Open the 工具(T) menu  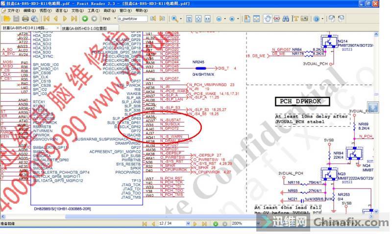pos(94,11)
